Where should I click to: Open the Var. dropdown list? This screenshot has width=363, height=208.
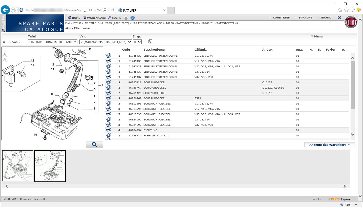coord(105,42)
